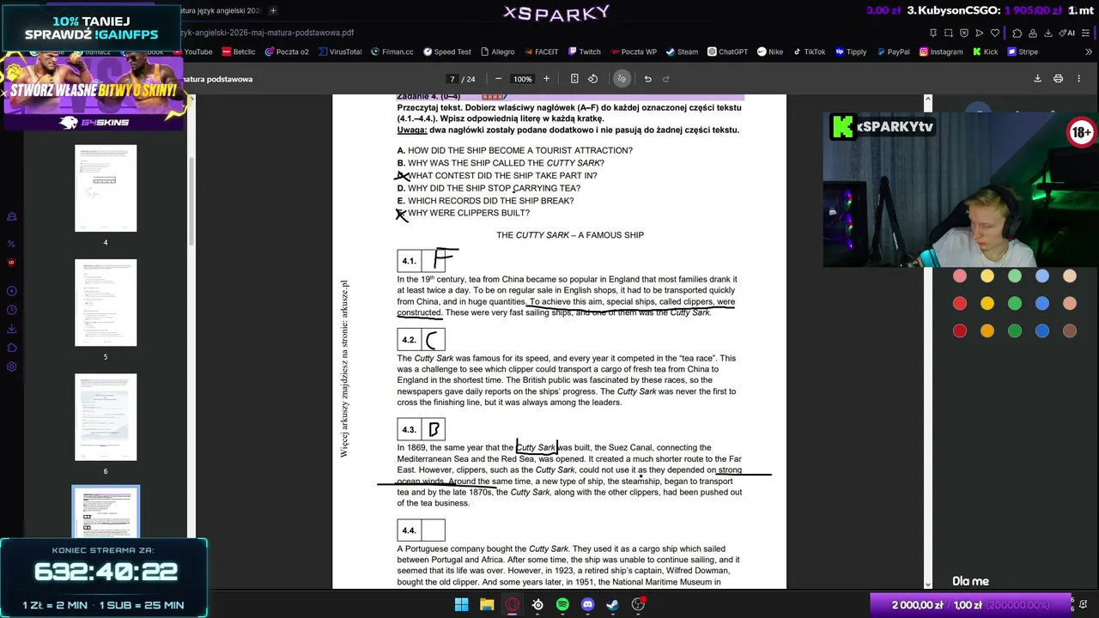This screenshot has height=618, width=1099.
Task: Open the Steam bookmark
Action: [682, 51]
